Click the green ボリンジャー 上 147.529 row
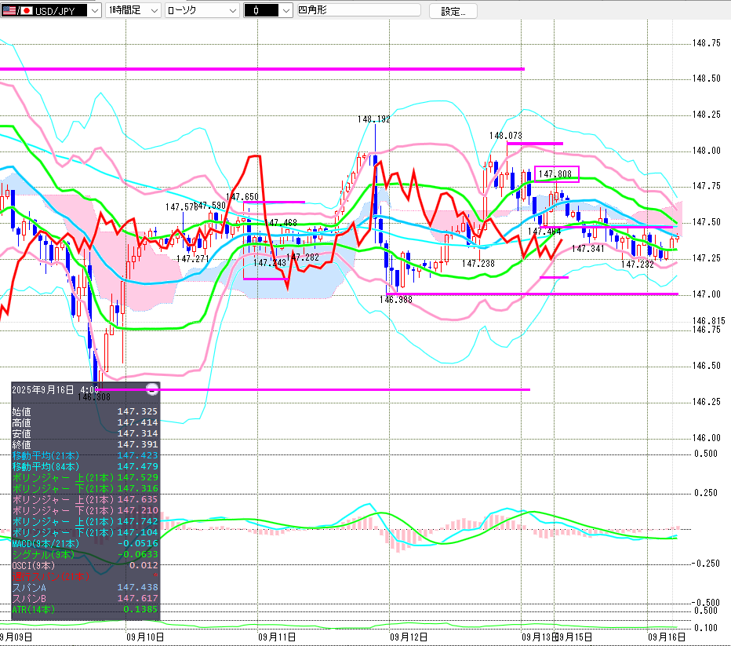The width and height of the screenshot is (731, 646). tap(85, 477)
